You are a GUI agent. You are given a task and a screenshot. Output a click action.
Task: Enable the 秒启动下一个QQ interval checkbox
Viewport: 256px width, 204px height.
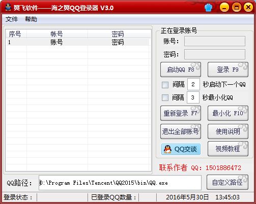click(x=165, y=85)
